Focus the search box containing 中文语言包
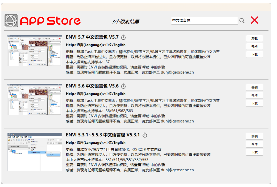 tap(204, 21)
